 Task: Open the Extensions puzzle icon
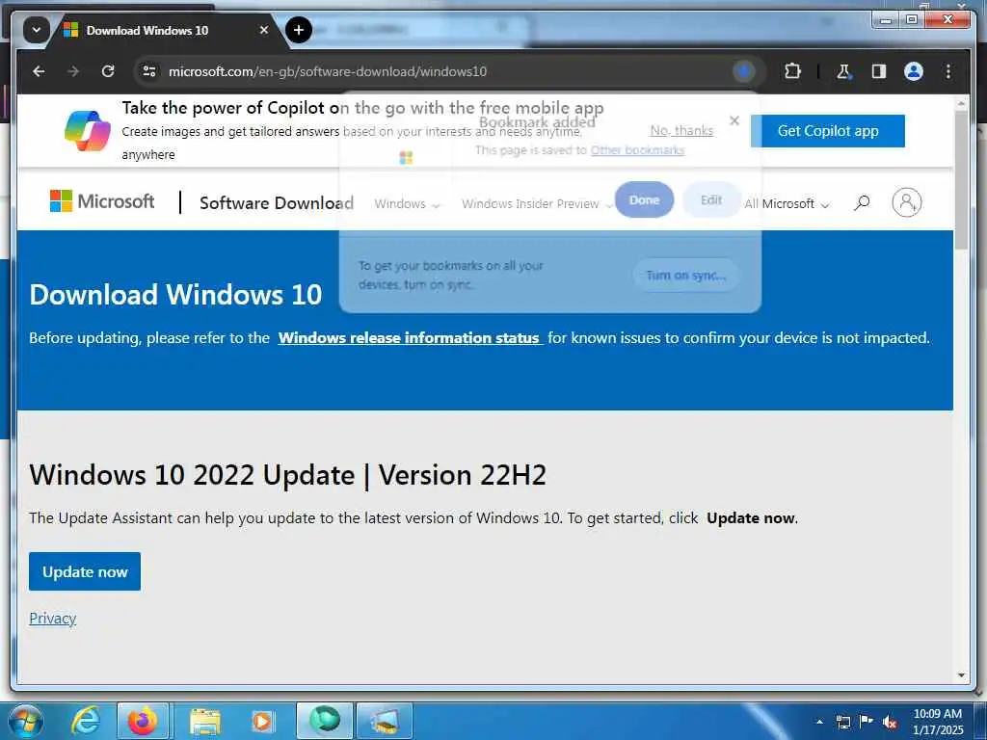click(x=792, y=71)
